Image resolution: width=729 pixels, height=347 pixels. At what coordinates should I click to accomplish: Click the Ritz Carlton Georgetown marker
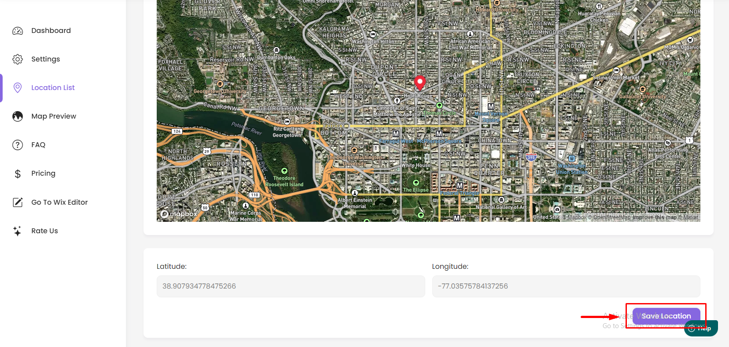287,121
